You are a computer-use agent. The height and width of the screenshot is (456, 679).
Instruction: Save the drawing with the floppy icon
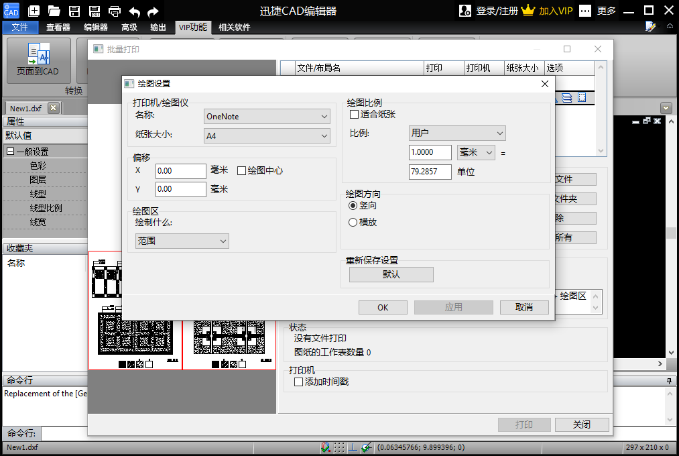point(74,11)
